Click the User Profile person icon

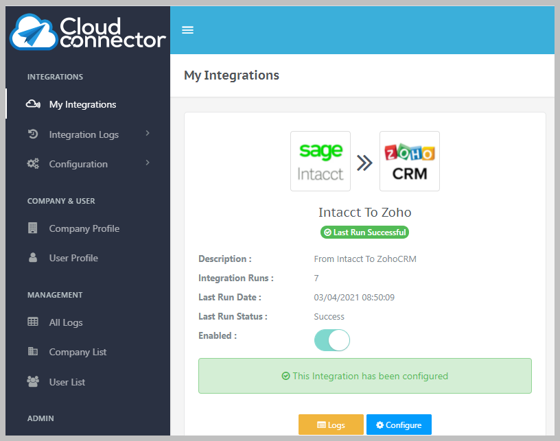tap(33, 258)
